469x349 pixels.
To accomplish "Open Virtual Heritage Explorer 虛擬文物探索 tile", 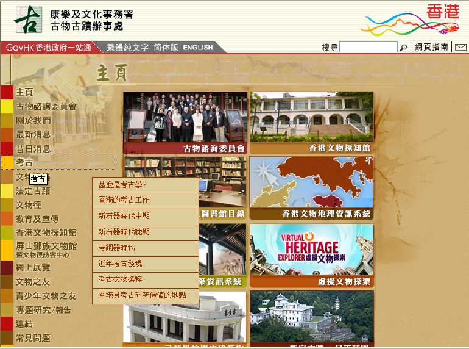I will (312, 256).
